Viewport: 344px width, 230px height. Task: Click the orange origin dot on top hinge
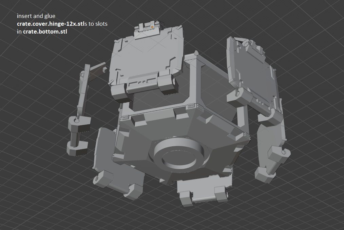pos(152,27)
